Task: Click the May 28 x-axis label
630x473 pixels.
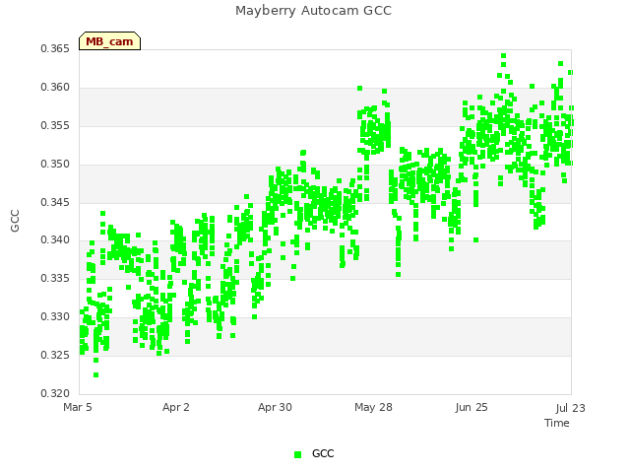Action: [x=373, y=407]
